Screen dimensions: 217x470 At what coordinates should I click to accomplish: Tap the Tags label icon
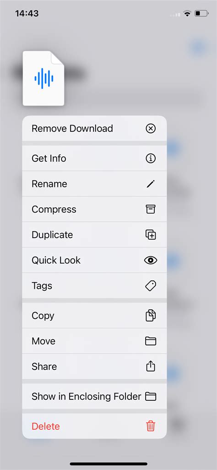point(151,286)
